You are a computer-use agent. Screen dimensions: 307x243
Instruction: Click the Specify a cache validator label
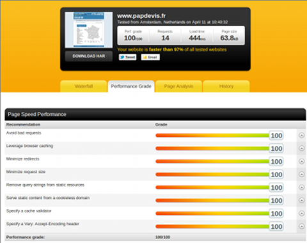point(29,211)
